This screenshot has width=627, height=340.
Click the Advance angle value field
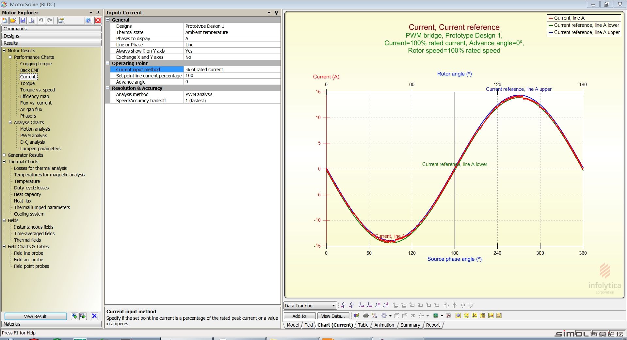(x=232, y=82)
